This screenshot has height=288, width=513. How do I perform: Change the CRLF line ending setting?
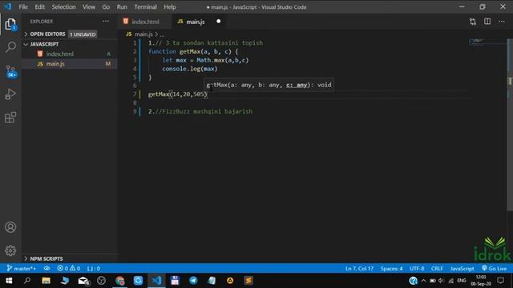(x=437, y=269)
